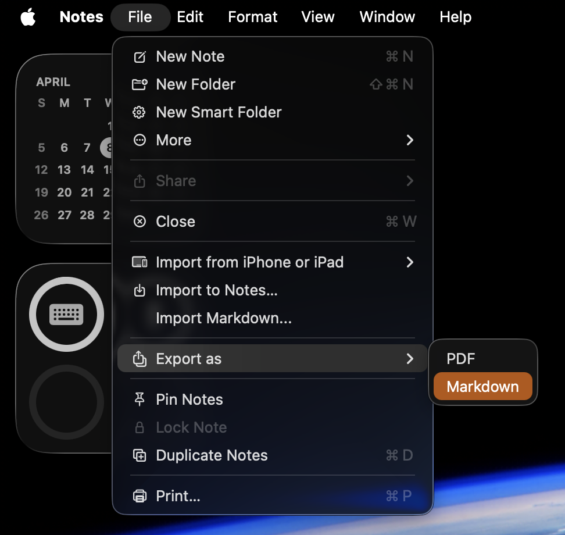Click the Pin Notes pushpin icon
Screen dimensions: 565x535
(140, 400)
